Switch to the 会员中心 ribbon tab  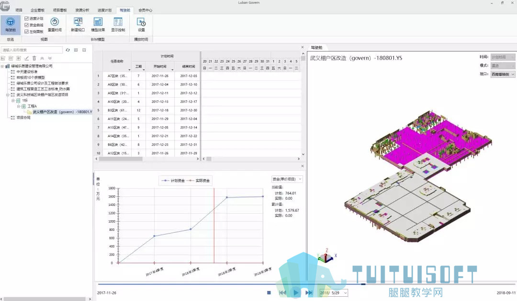pyautogui.click(x=145, y=10)
